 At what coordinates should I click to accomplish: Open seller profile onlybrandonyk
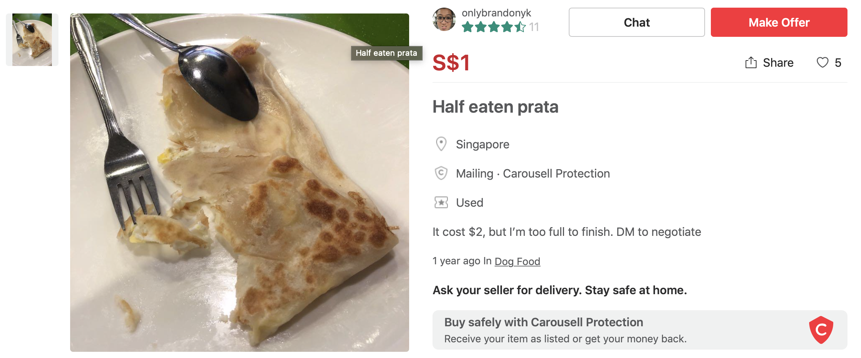(496, 13)
